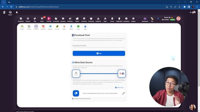Image resolution: width=200 pixels, height=112 pixels.
Task: Click the browser Back arrow
Action: [x=3, y=7]
